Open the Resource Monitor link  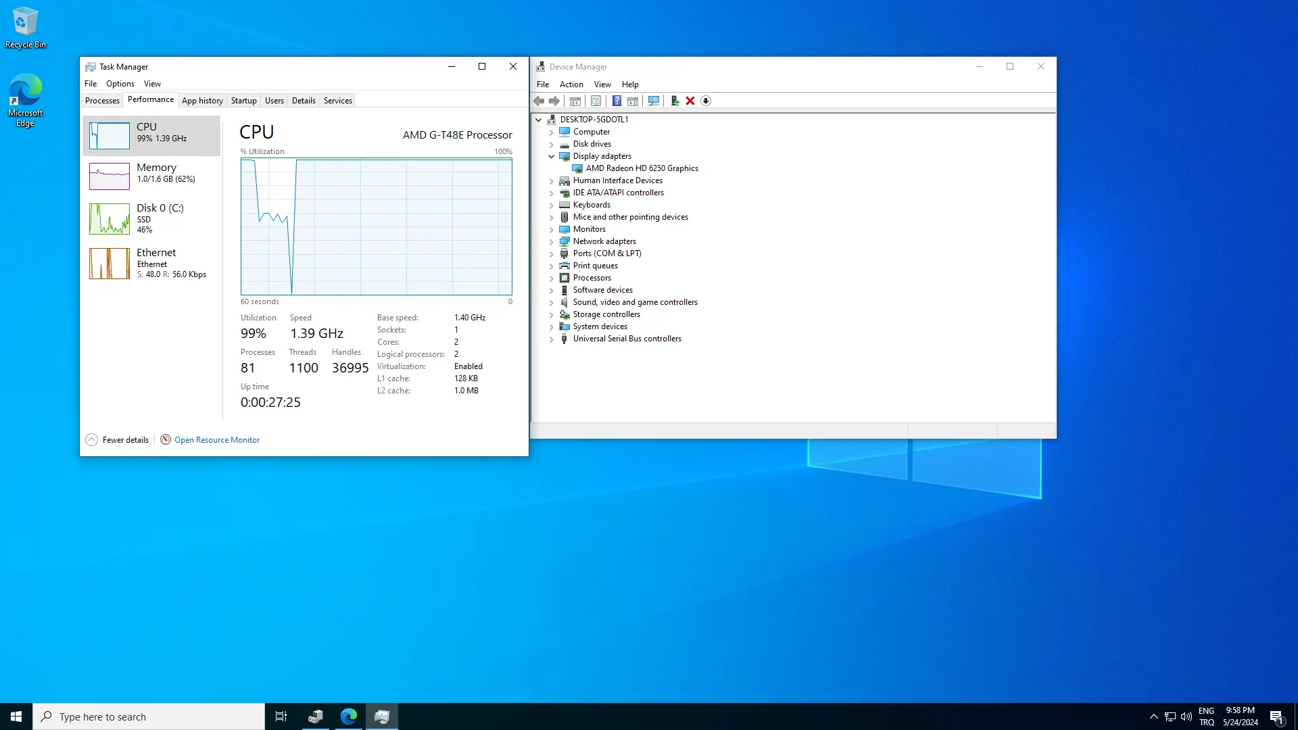pos(217,440)
